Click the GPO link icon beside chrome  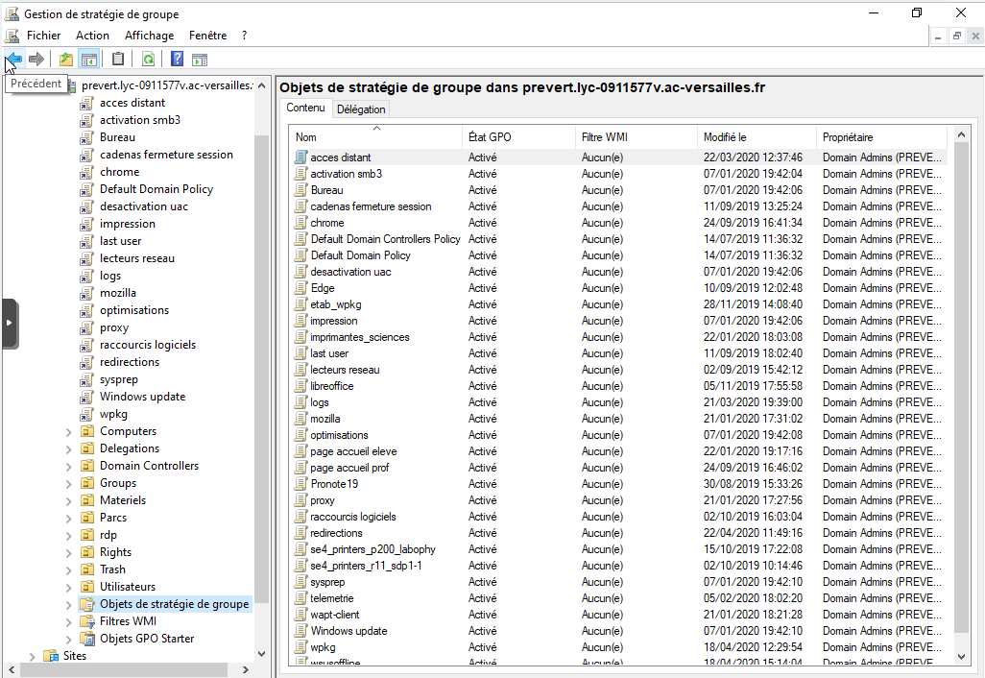(86, 172)
